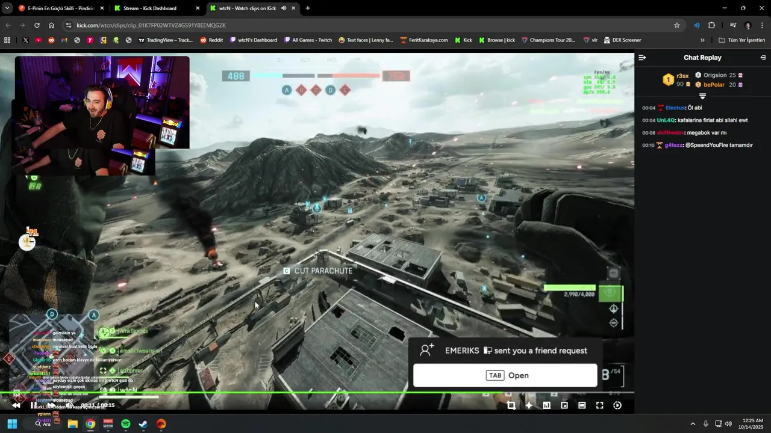Open the playback speed circle icon
This screenshot has height=433, width=771.
(x=617, y=405)
